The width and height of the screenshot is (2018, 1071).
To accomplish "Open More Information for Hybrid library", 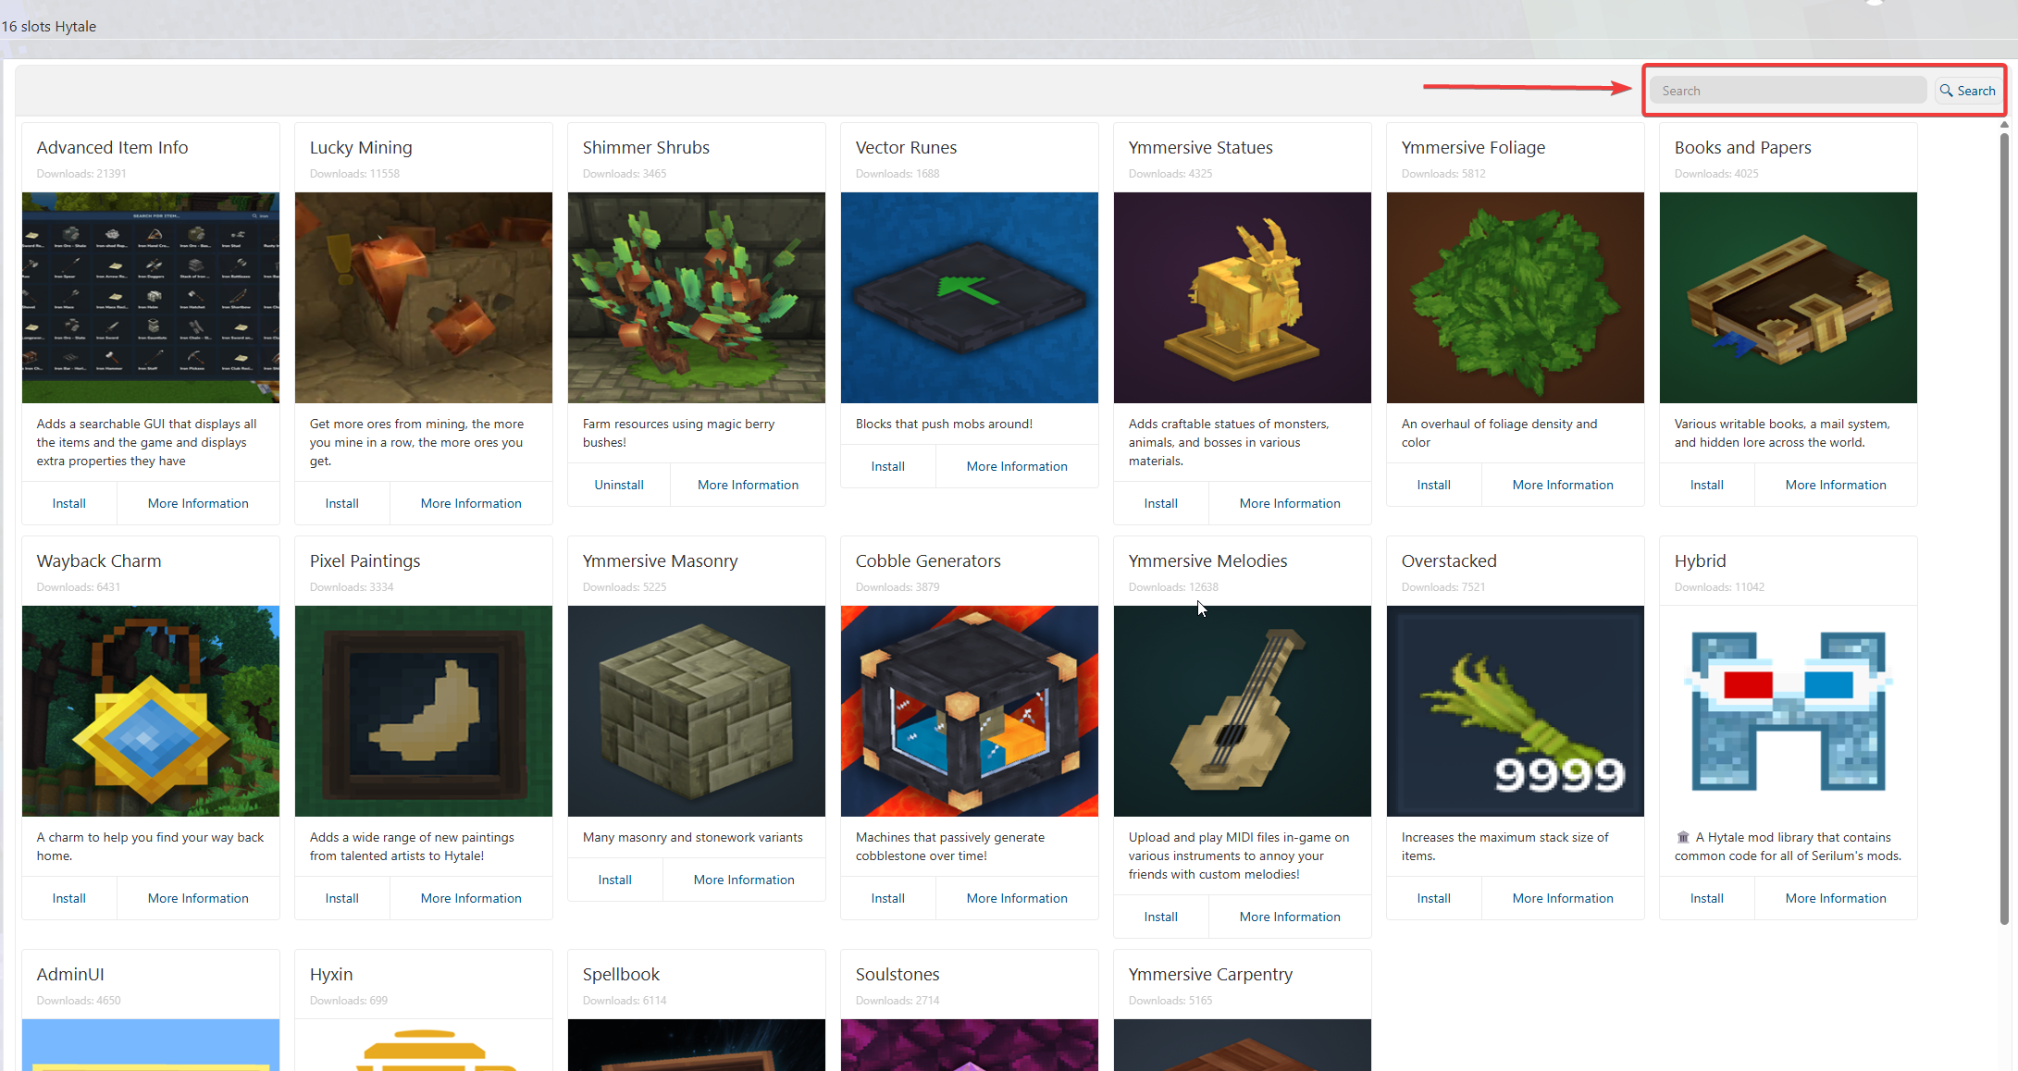I will pyautogui.click(x=1835, y=898).
